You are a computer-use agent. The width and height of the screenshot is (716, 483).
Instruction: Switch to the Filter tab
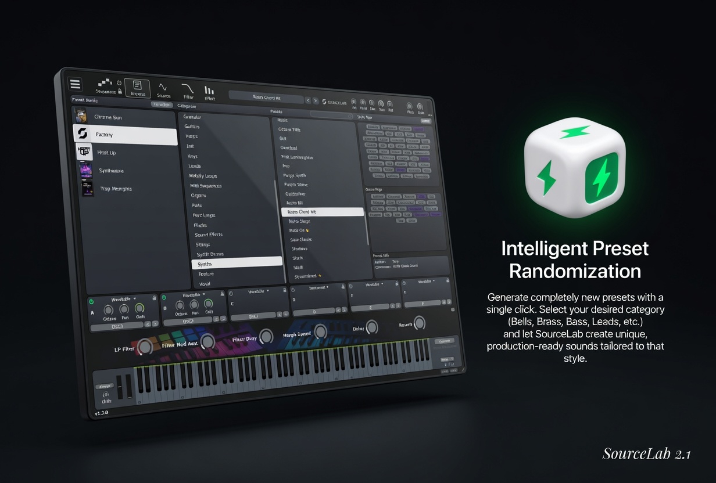pyautogui.click(x=188, y=91)
